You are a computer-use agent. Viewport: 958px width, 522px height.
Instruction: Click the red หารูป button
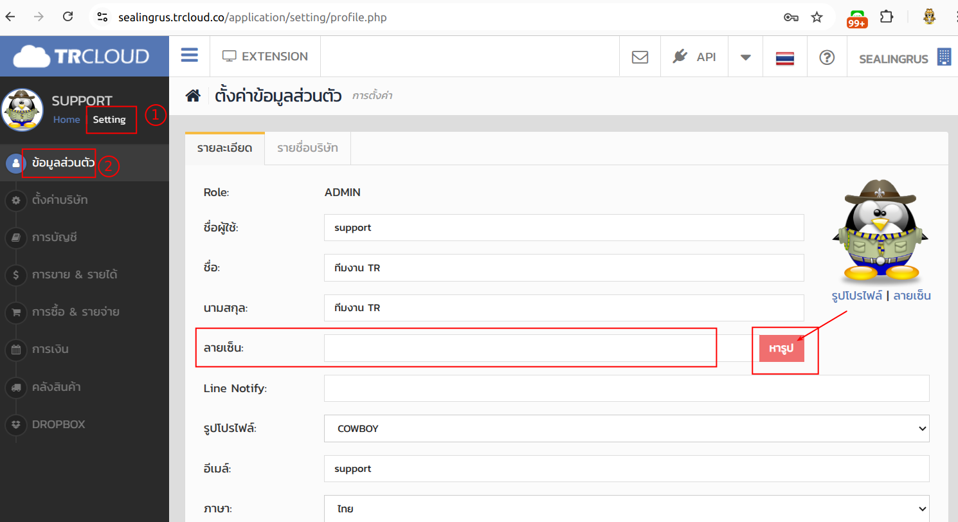click(x=782, y=348)
